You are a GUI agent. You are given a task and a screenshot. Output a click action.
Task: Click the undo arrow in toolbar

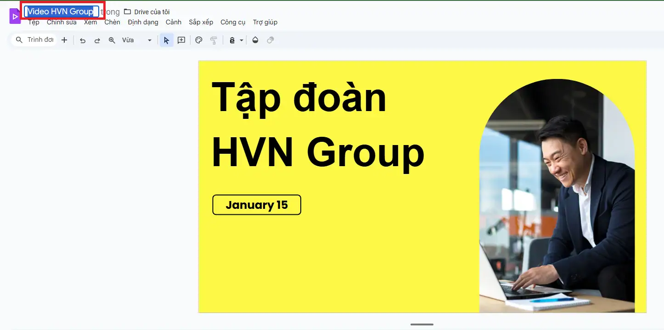pos(83,40)
